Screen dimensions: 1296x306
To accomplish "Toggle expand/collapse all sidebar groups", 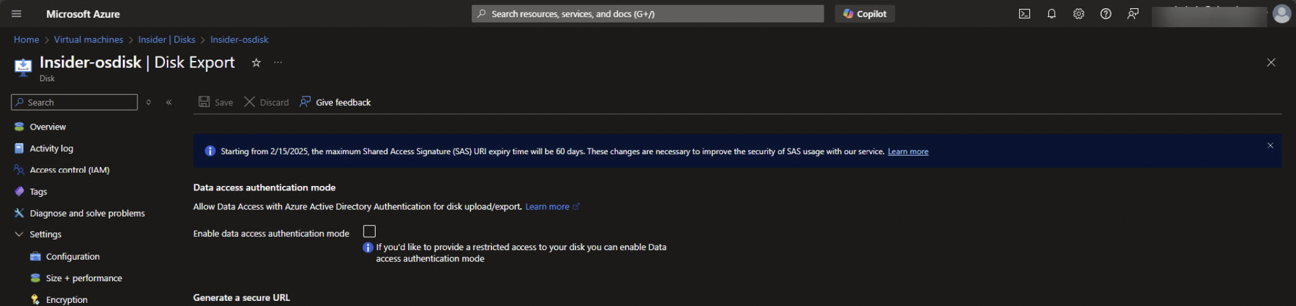I will [x=148, y=102].
